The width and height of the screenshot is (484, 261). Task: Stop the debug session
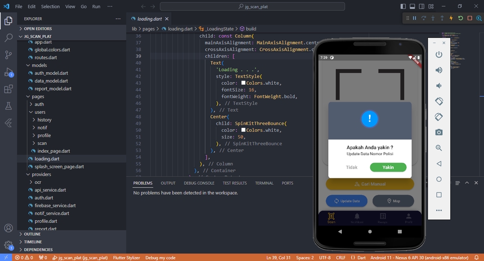click(x=470, y=18)
